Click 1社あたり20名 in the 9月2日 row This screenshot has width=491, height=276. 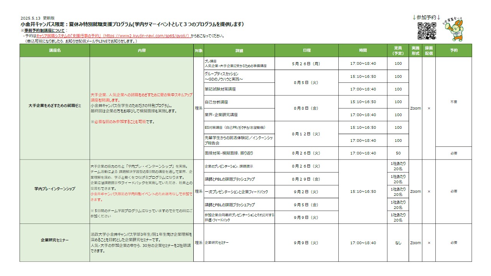398,192
